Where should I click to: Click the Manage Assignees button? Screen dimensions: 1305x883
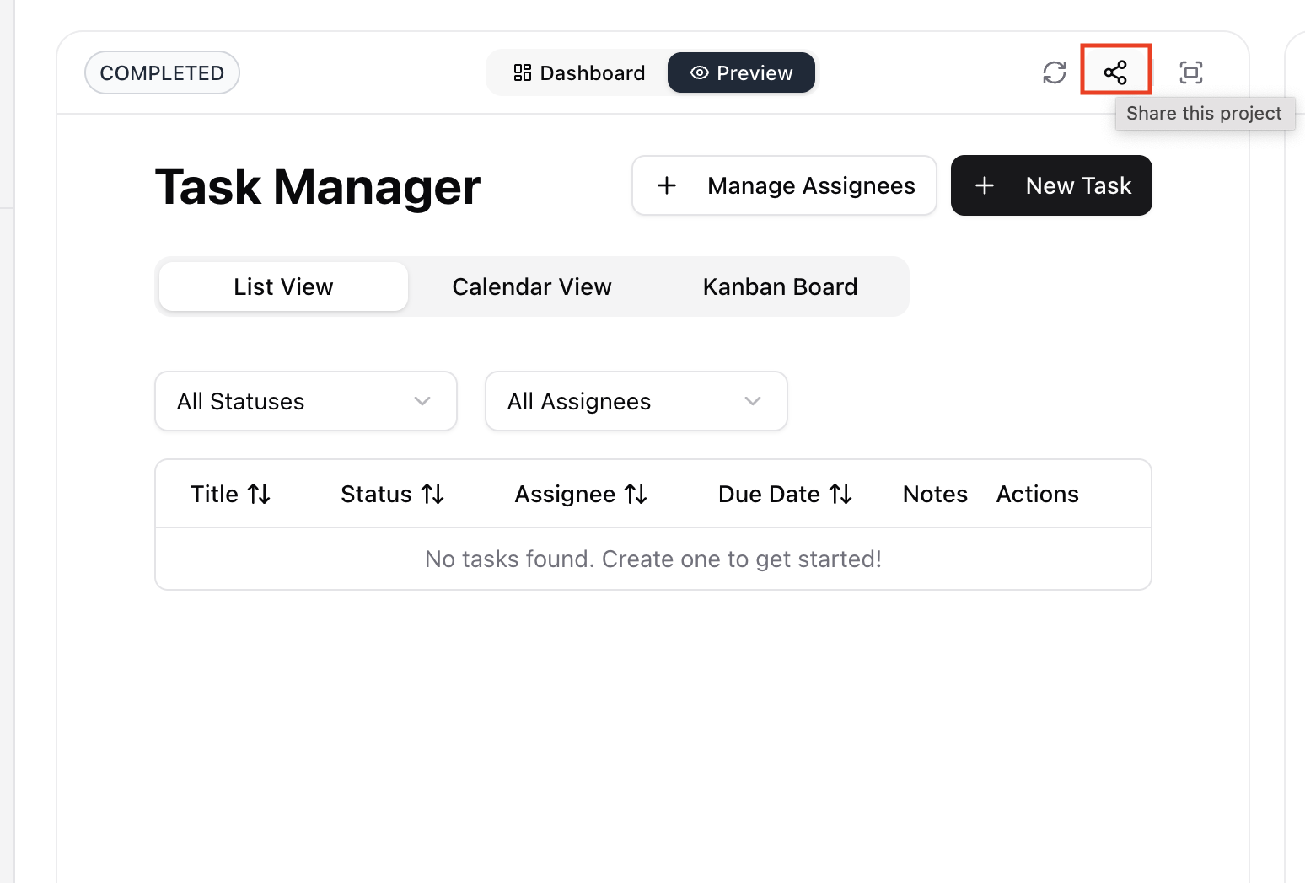coord(783,185)
